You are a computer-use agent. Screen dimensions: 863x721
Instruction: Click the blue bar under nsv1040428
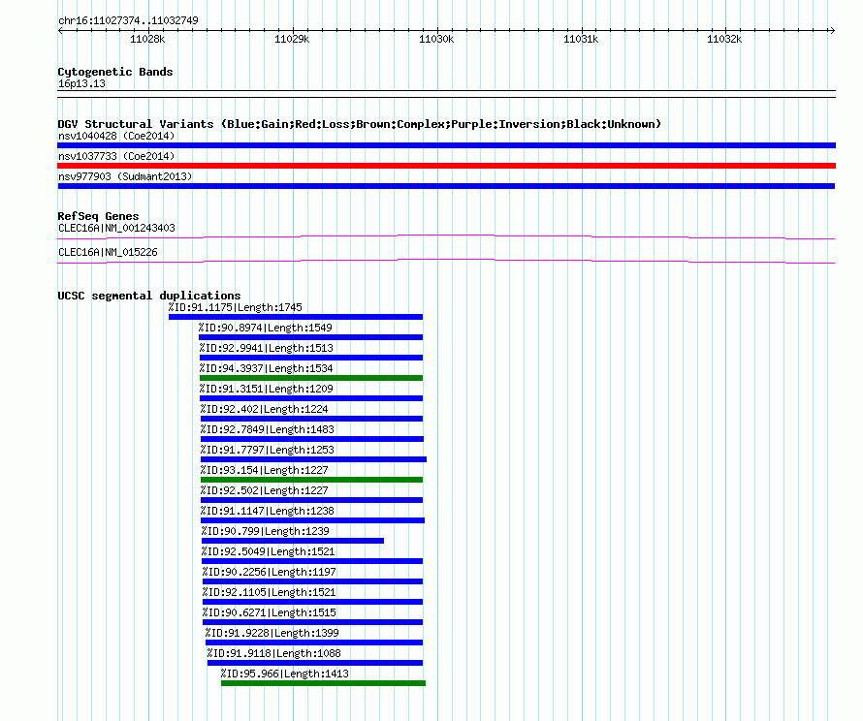coord(446,145)
